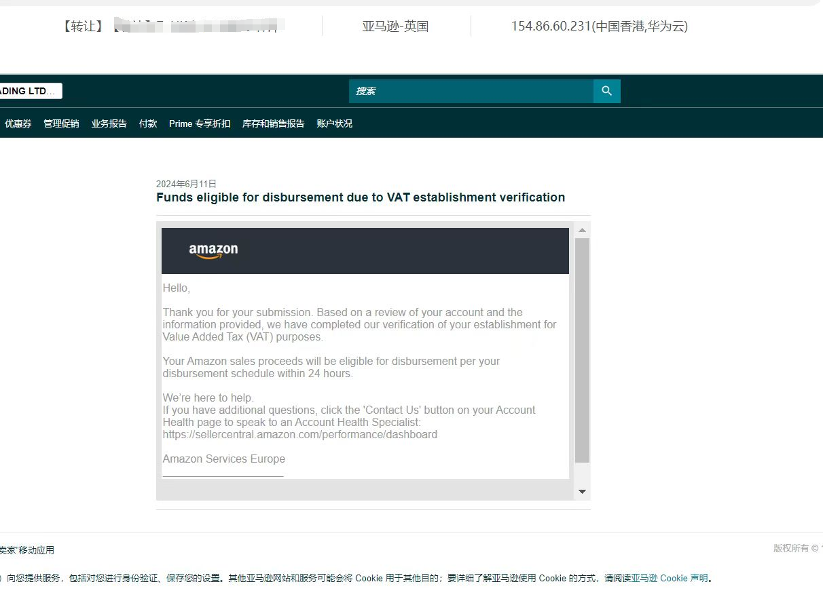823x601 pixels.
Task: Open the 亚马逊 Cookie 声明 link
Action: 669,578
